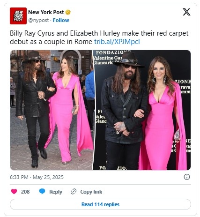Open the trib.al/XPJMpcl link
This screenshot has width=200, height=217.
pos(117,42)
